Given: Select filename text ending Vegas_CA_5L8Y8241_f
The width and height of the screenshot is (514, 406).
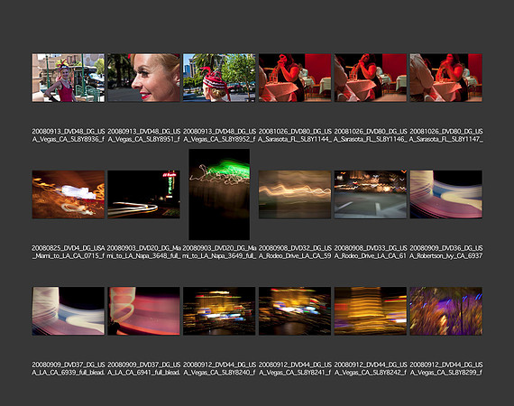Looking at the screenshot, I should click(x=295, y=369).
